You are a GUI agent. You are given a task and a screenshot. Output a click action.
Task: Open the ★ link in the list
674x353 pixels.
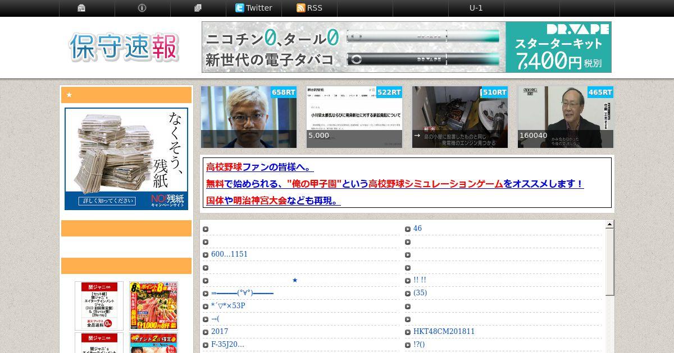click(x=295, y=280)
